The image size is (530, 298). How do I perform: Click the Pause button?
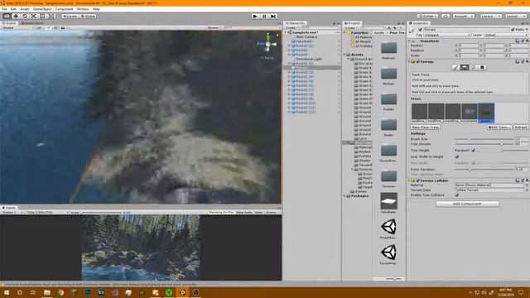point(264,17)
